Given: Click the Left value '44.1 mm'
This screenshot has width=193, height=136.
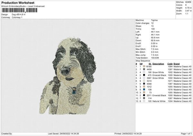Looking at the screenshot, I should pyautogui.click(x=155, y=32).
